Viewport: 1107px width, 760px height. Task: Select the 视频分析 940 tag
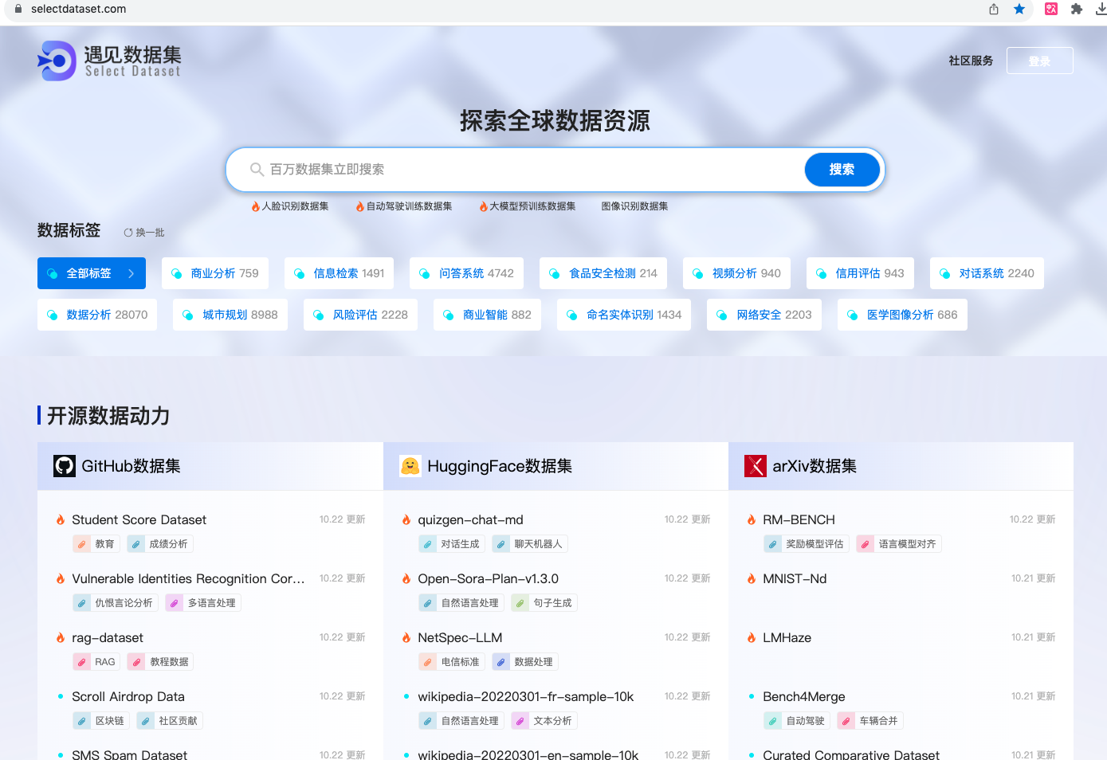pos(736,273)
